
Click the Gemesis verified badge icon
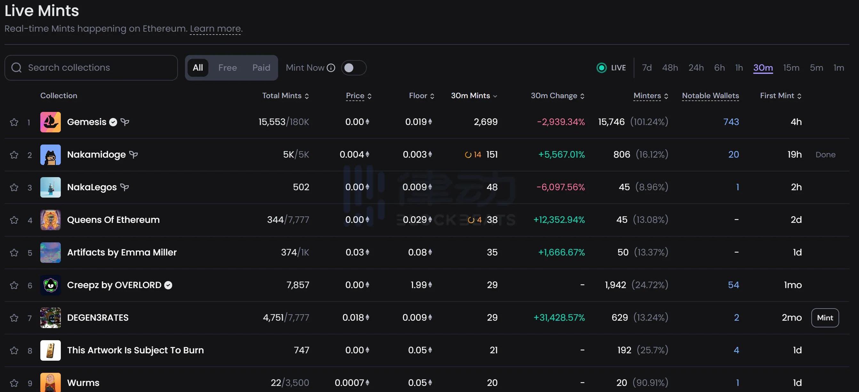click(113, 122)
